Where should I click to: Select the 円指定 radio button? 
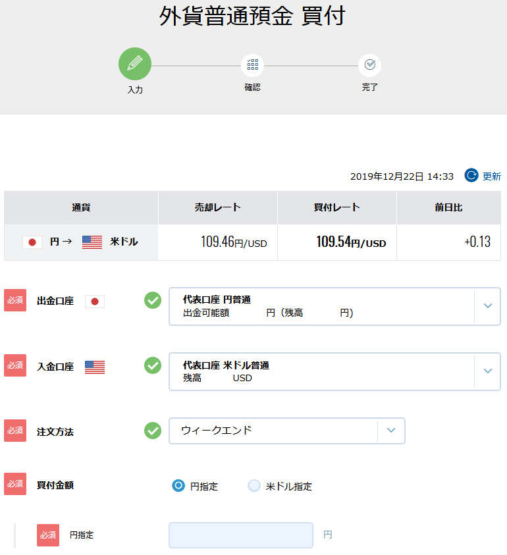[x=178, y=486]
